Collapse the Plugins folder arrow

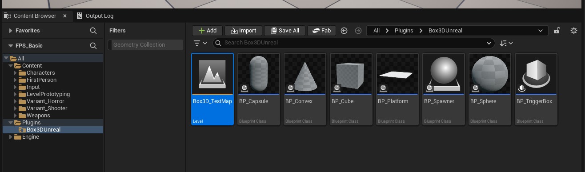[x=11, y=122]
